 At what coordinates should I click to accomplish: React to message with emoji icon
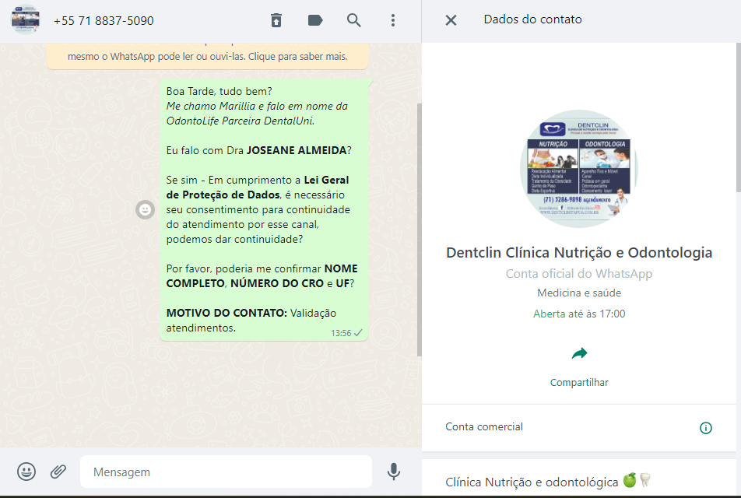145,209
